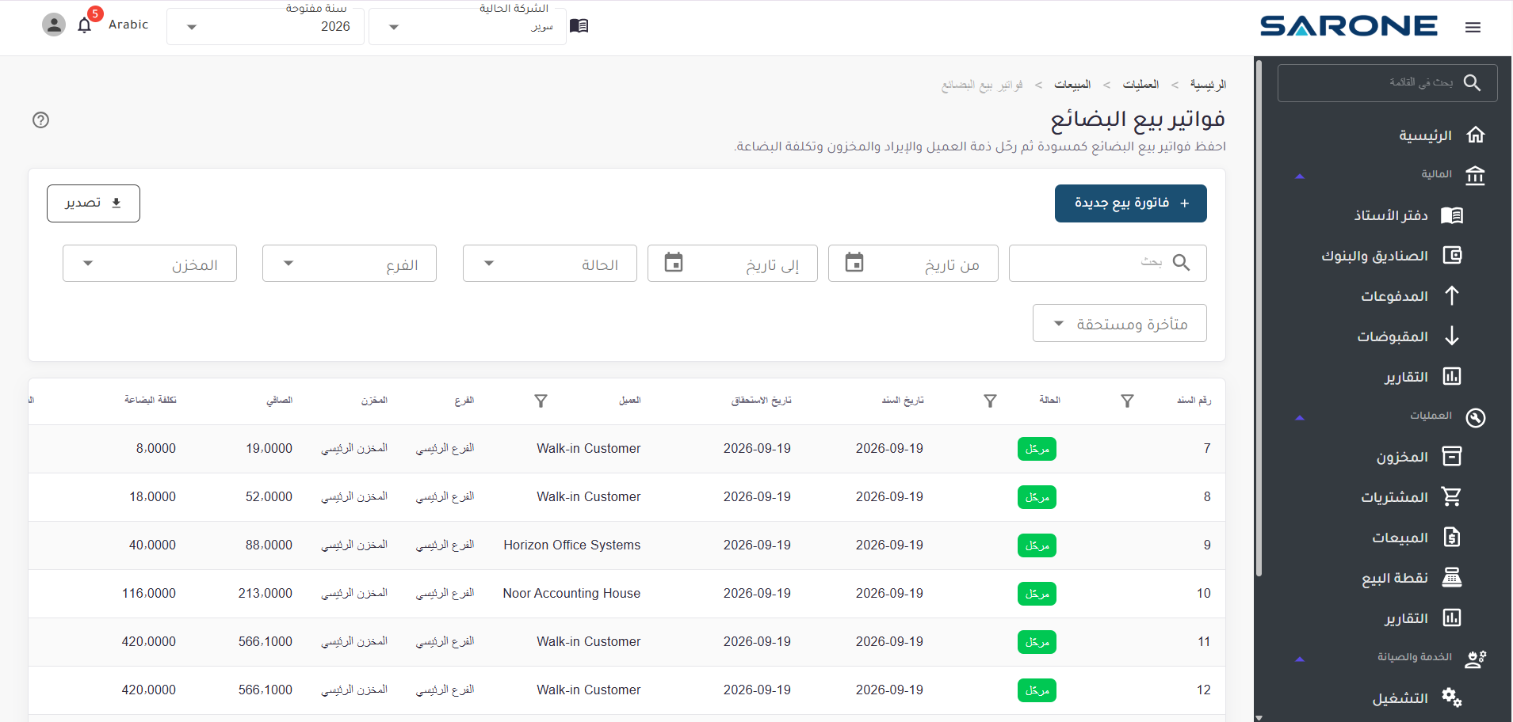
Task: Open the الفرع branch dropdown
Action: point(350,264)
